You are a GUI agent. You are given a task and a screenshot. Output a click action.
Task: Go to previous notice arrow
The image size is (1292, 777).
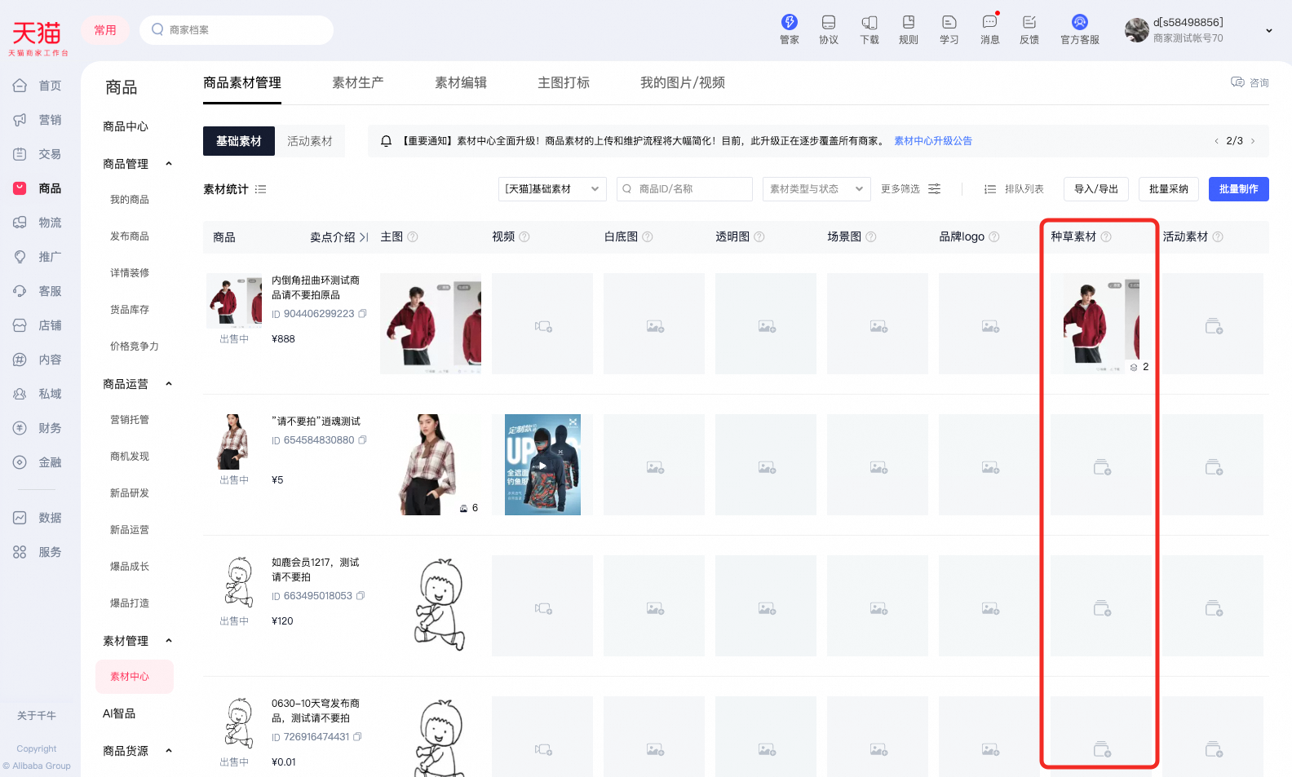[1216, 141]
